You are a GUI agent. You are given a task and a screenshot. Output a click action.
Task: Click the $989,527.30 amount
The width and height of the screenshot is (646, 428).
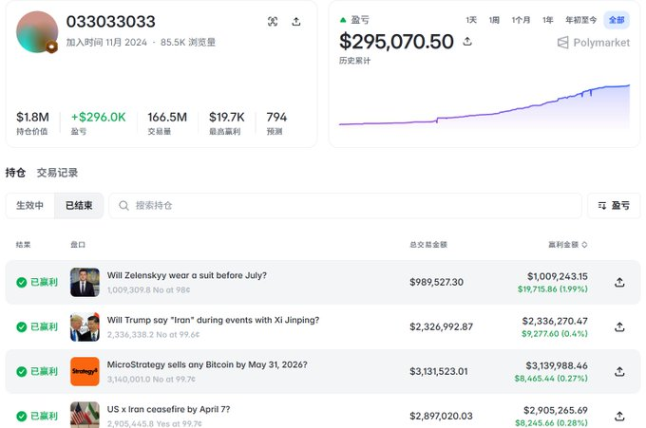(436, 282)
